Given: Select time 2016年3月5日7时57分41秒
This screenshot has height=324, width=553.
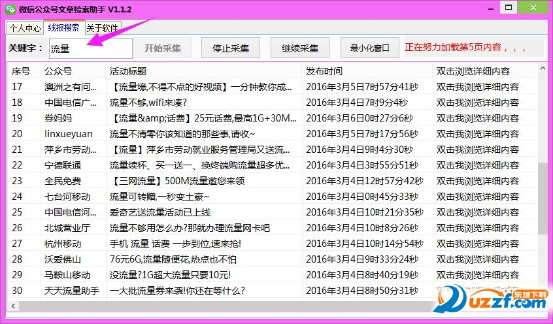Looking at the screenshot, I should pos(362,87).
